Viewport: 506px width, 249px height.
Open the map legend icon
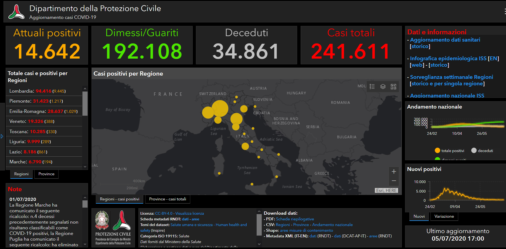click(x=372, y=87)
